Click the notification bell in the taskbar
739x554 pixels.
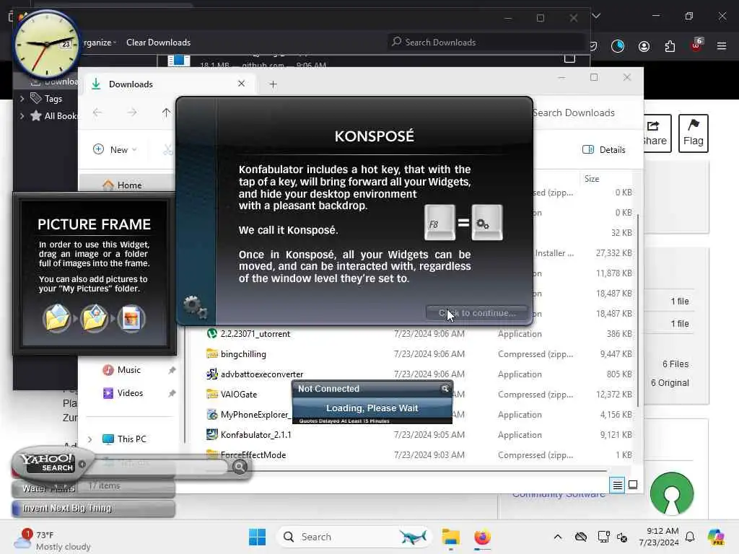[x=690, y=537]
